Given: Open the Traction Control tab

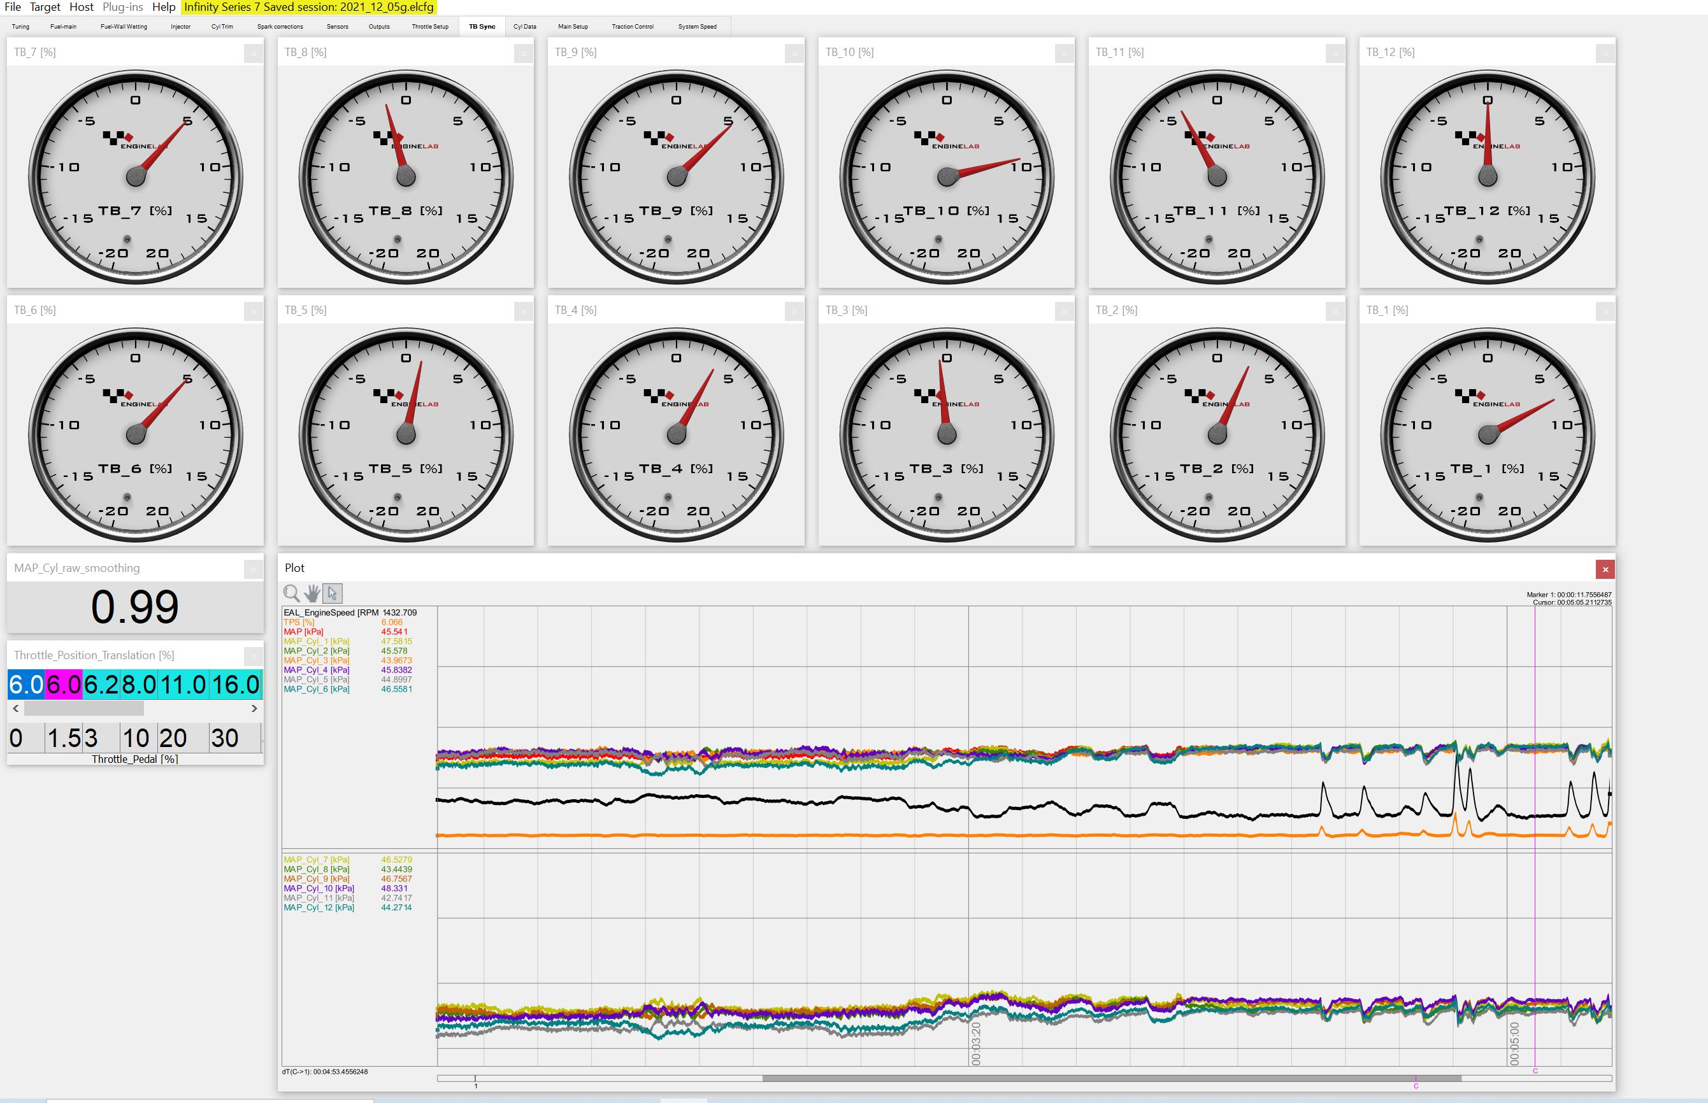Looking at the screenshot, I should 632,27.
